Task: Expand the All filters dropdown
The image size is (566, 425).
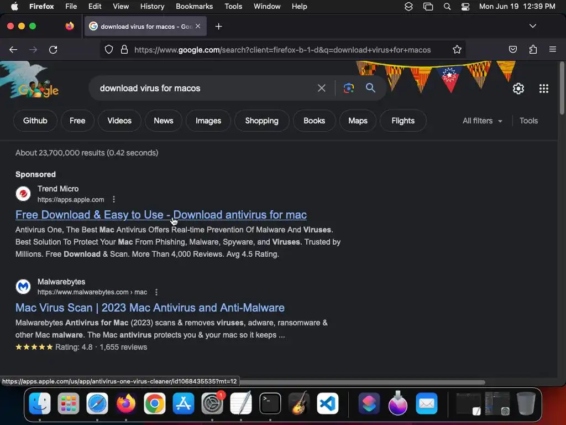Action: (x=482, y=121)
